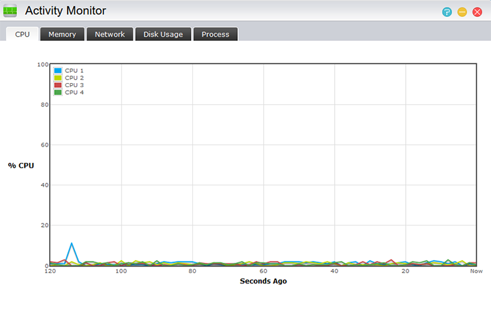Select the CPU tab
Viewport: 491px width, 312px height.
(23, 34)
